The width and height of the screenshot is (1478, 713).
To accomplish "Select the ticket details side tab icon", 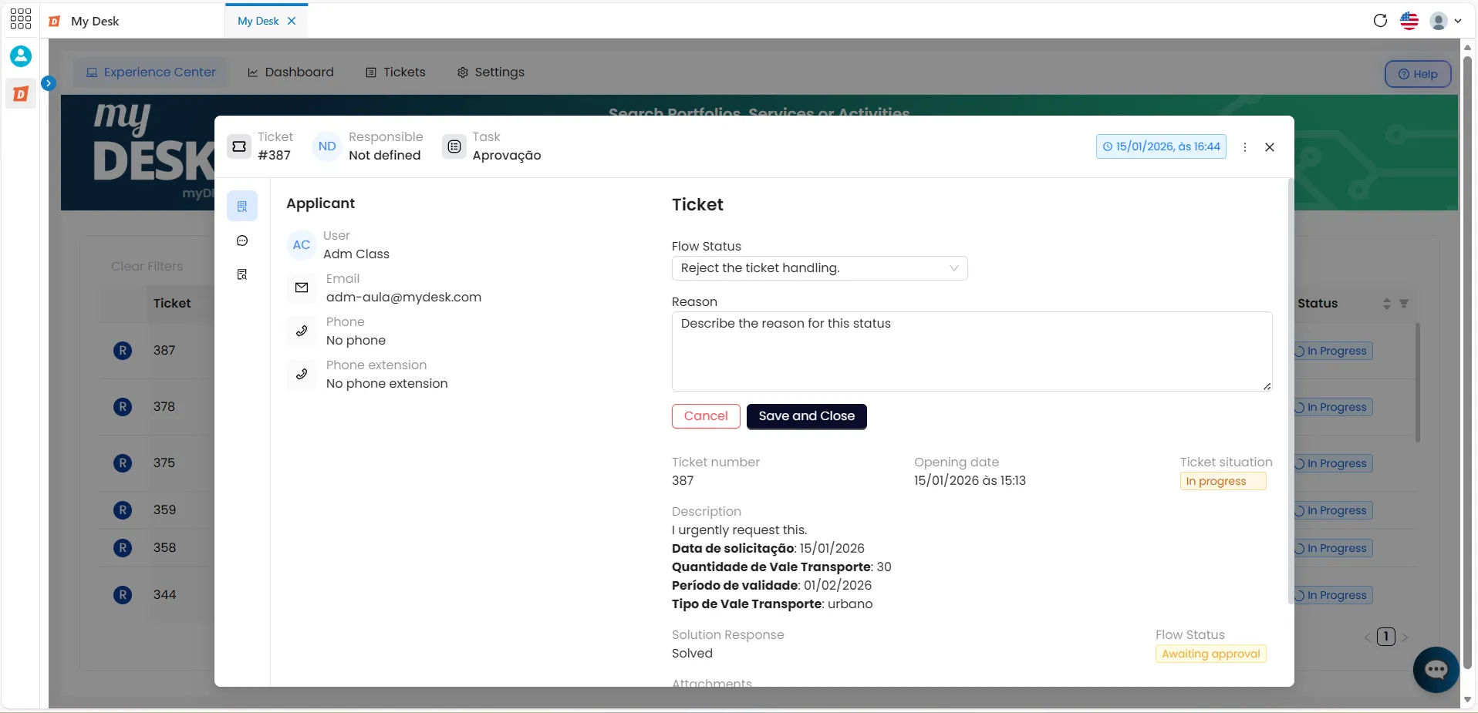I will click(242, 207).
